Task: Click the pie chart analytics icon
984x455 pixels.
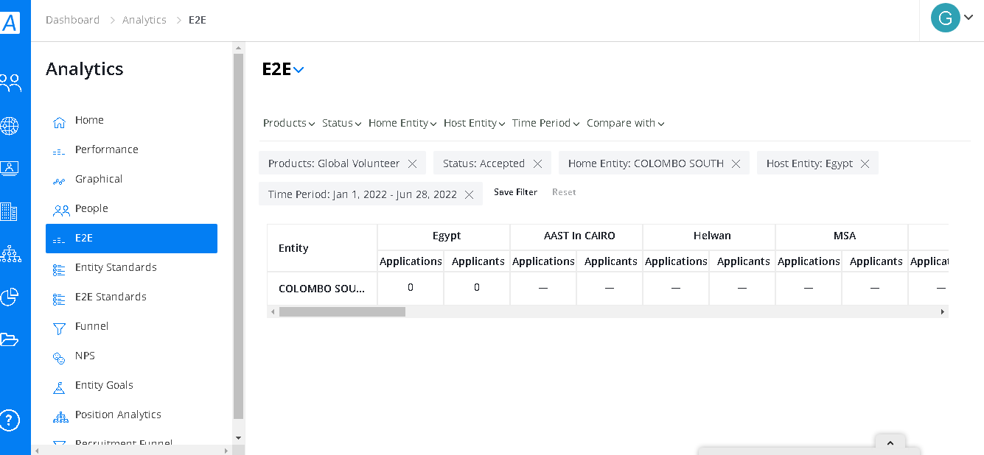Action: (10, 297)
